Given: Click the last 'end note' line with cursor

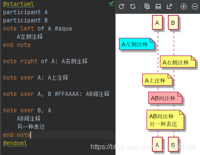Looking at the screenshot, I should pos(17,135).
